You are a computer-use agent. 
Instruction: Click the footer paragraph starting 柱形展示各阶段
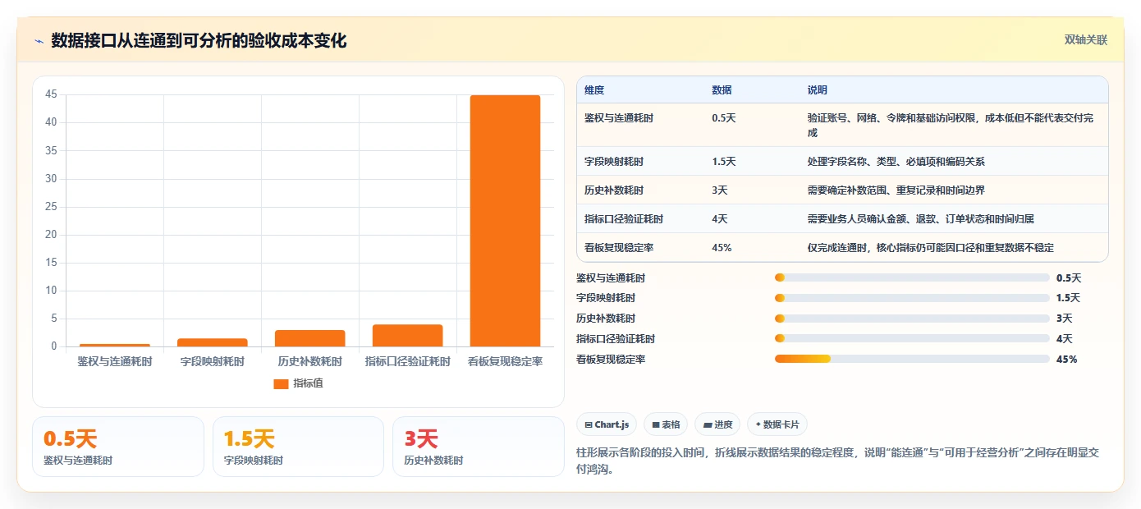tap(838, 461)
